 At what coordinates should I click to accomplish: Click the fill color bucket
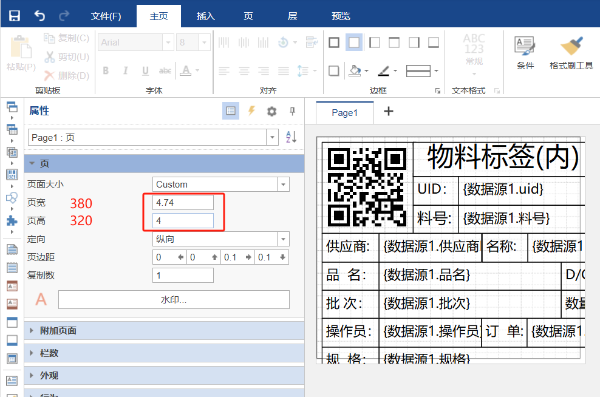coord(355,71)
